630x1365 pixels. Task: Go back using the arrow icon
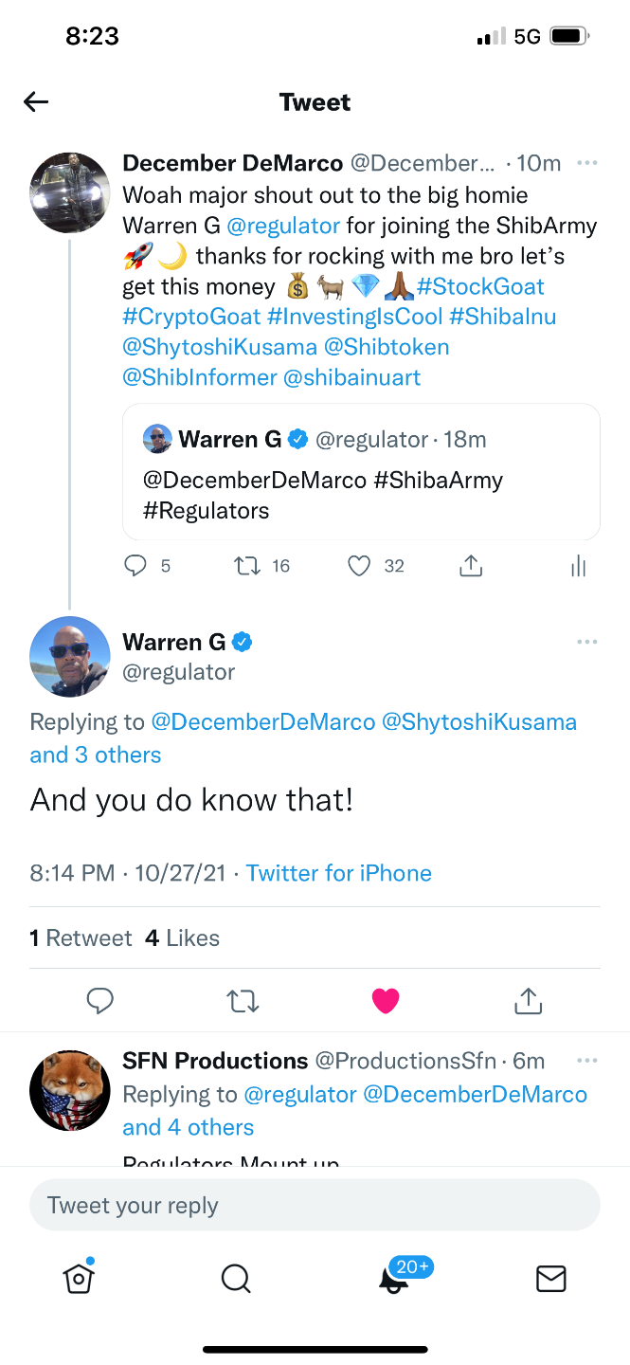click(36, 102)
